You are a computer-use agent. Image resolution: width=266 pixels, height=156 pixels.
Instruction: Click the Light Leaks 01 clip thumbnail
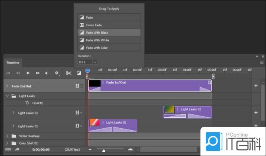coord(94,123)
